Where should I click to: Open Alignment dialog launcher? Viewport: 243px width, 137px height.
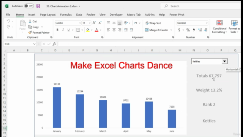click(x=173, y=37)
